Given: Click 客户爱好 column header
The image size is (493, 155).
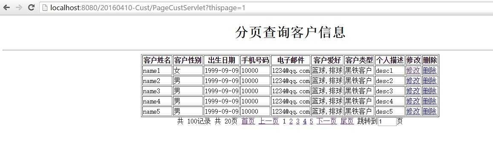Looking at the screenshot, I should coord(327,60).
